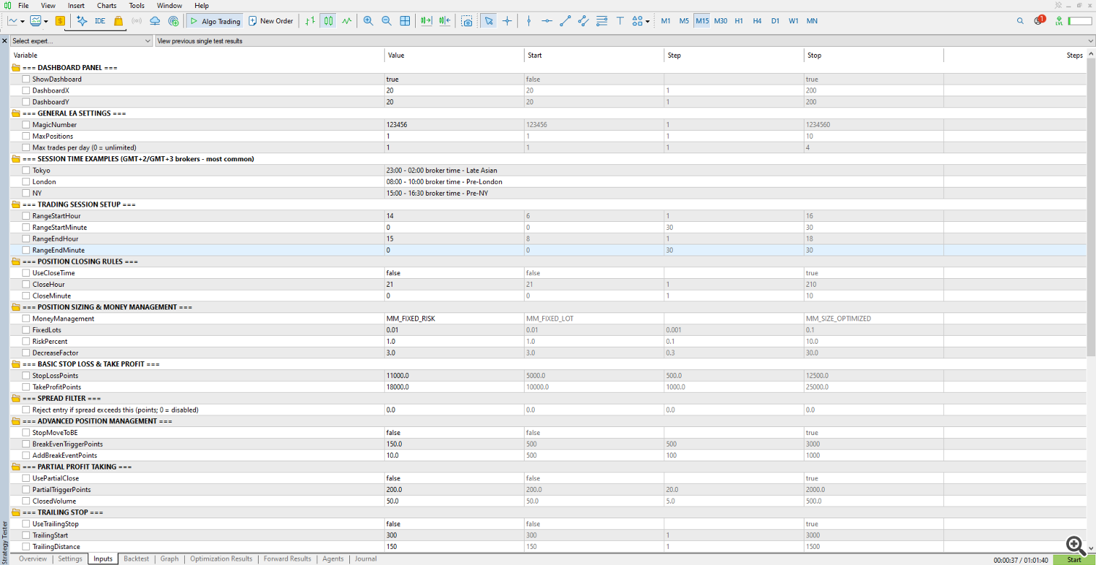This screenshot has width=1096, height=565.
Task: Select the crosshair tool
Action: click(507, 21)
